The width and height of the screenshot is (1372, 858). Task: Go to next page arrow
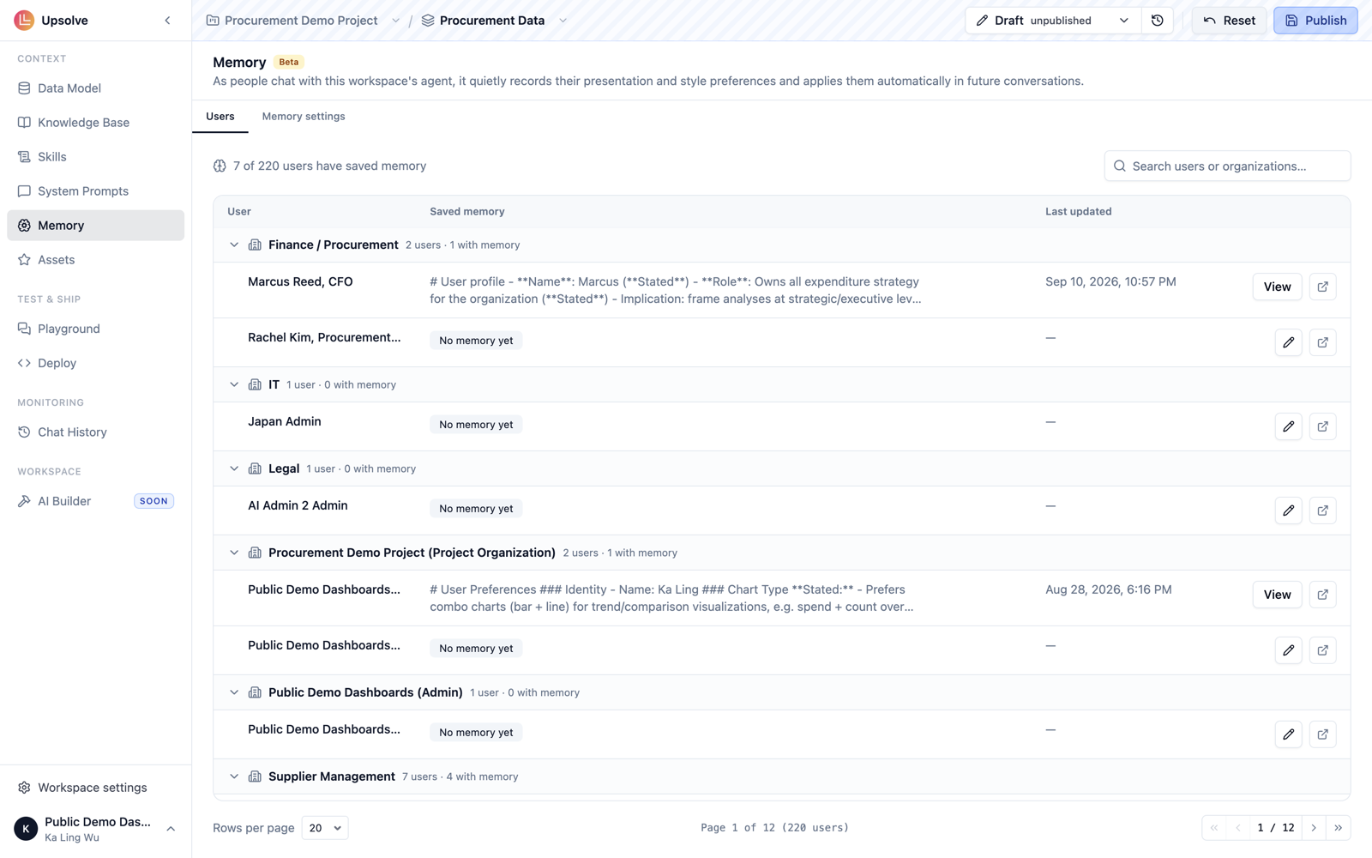coord(1314,828)
